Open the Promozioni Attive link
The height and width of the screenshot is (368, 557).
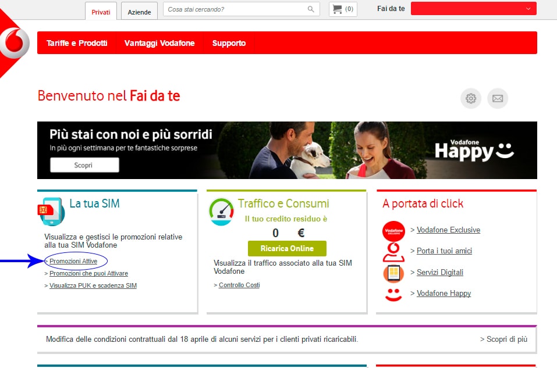click(73, 262)
